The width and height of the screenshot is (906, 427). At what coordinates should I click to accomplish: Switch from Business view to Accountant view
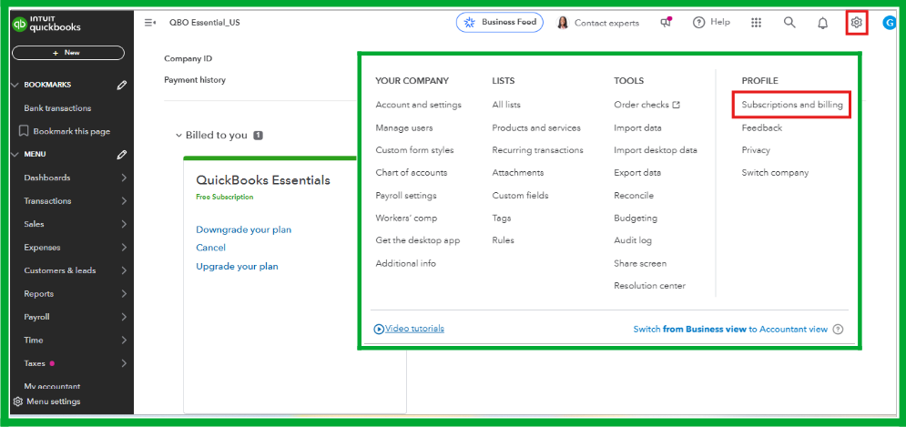pyautogui.click(x=730, y=330)
